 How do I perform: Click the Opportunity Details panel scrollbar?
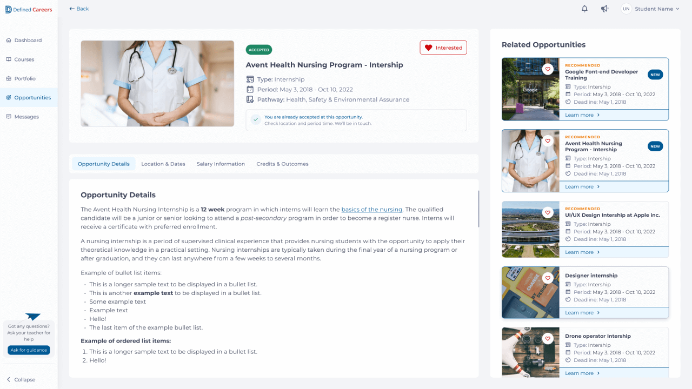click(478, 209)
